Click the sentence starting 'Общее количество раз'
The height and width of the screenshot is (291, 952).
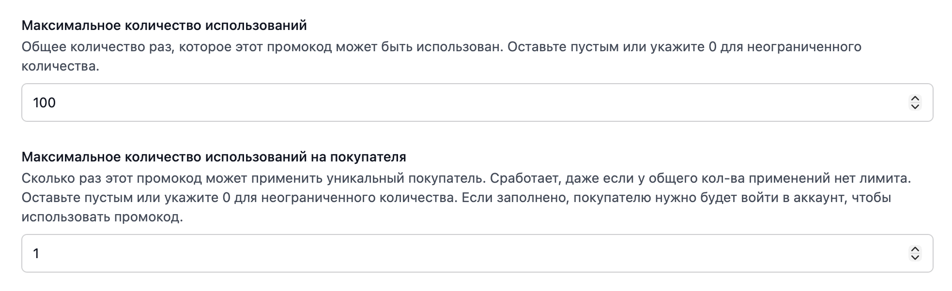pyautogui.click(x=261, y=47)
